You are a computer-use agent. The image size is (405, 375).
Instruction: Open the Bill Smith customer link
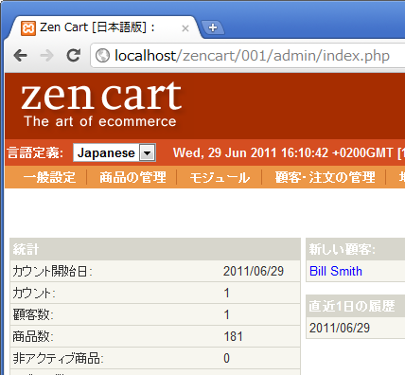click(x=336, y=271)
